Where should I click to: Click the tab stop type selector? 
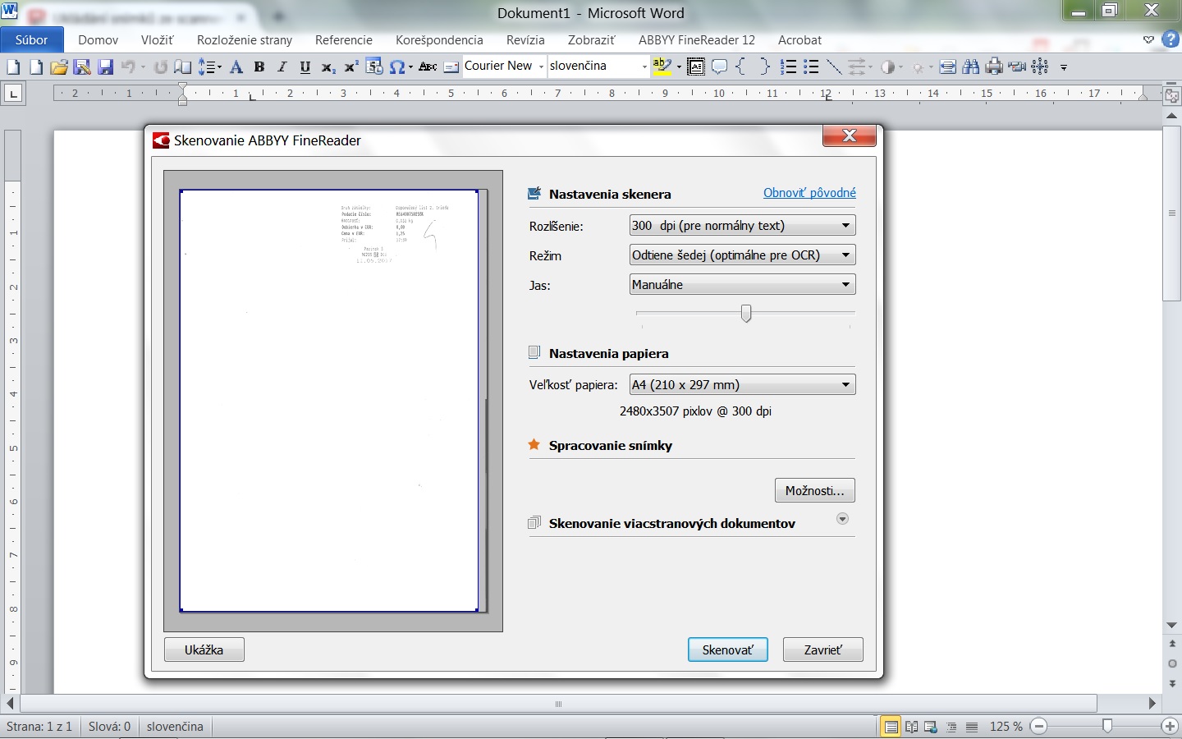[13, 94]
